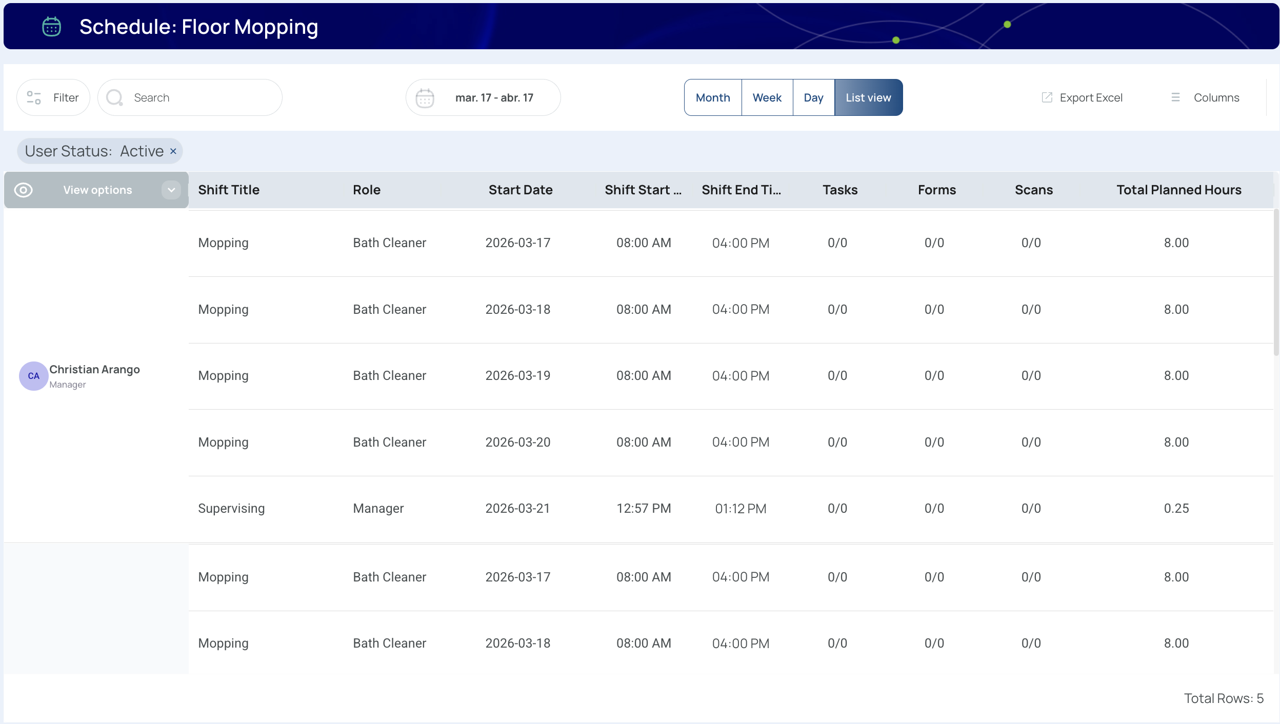Screen dimensions: 1280x724
Task: Click the Columns hamburger icon
Action: click(1175, 97)
